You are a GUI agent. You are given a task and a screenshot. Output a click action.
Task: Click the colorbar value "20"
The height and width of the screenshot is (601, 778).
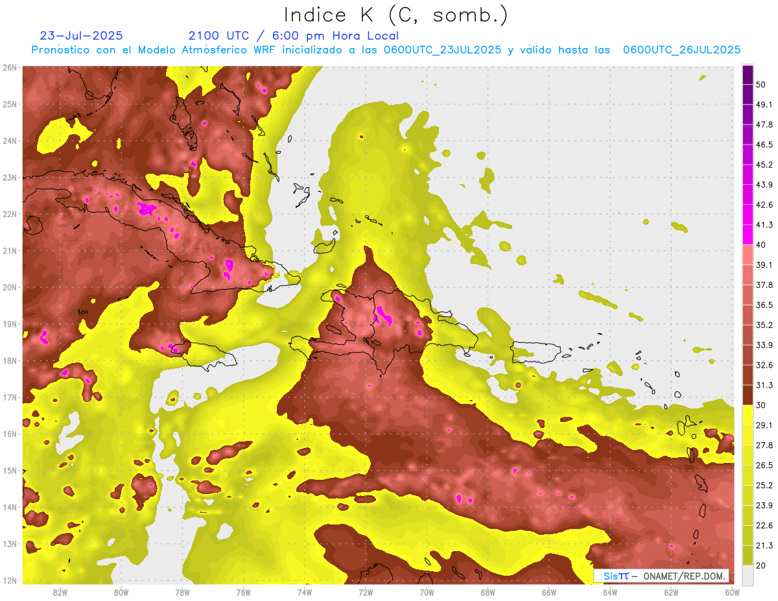(x=761, y=565)
